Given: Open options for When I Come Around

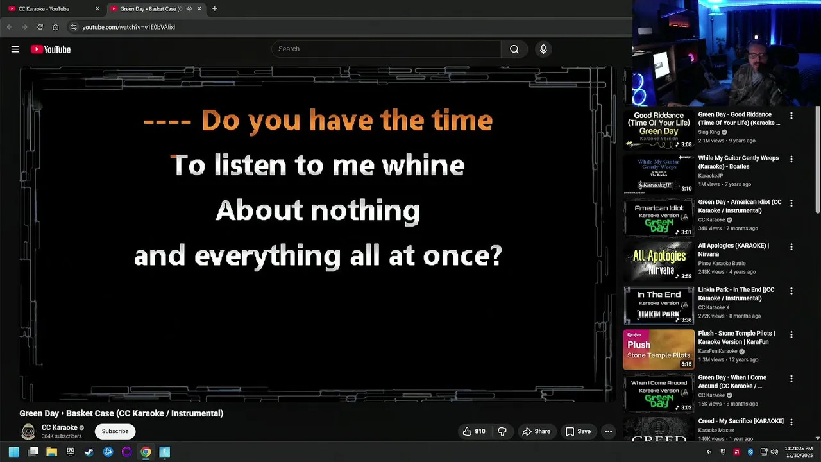Looking at the screenshot, I should click(791, 379).
